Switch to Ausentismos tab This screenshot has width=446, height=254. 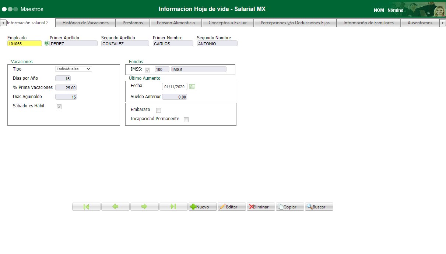pyautogui.click(x=420, y=23)
